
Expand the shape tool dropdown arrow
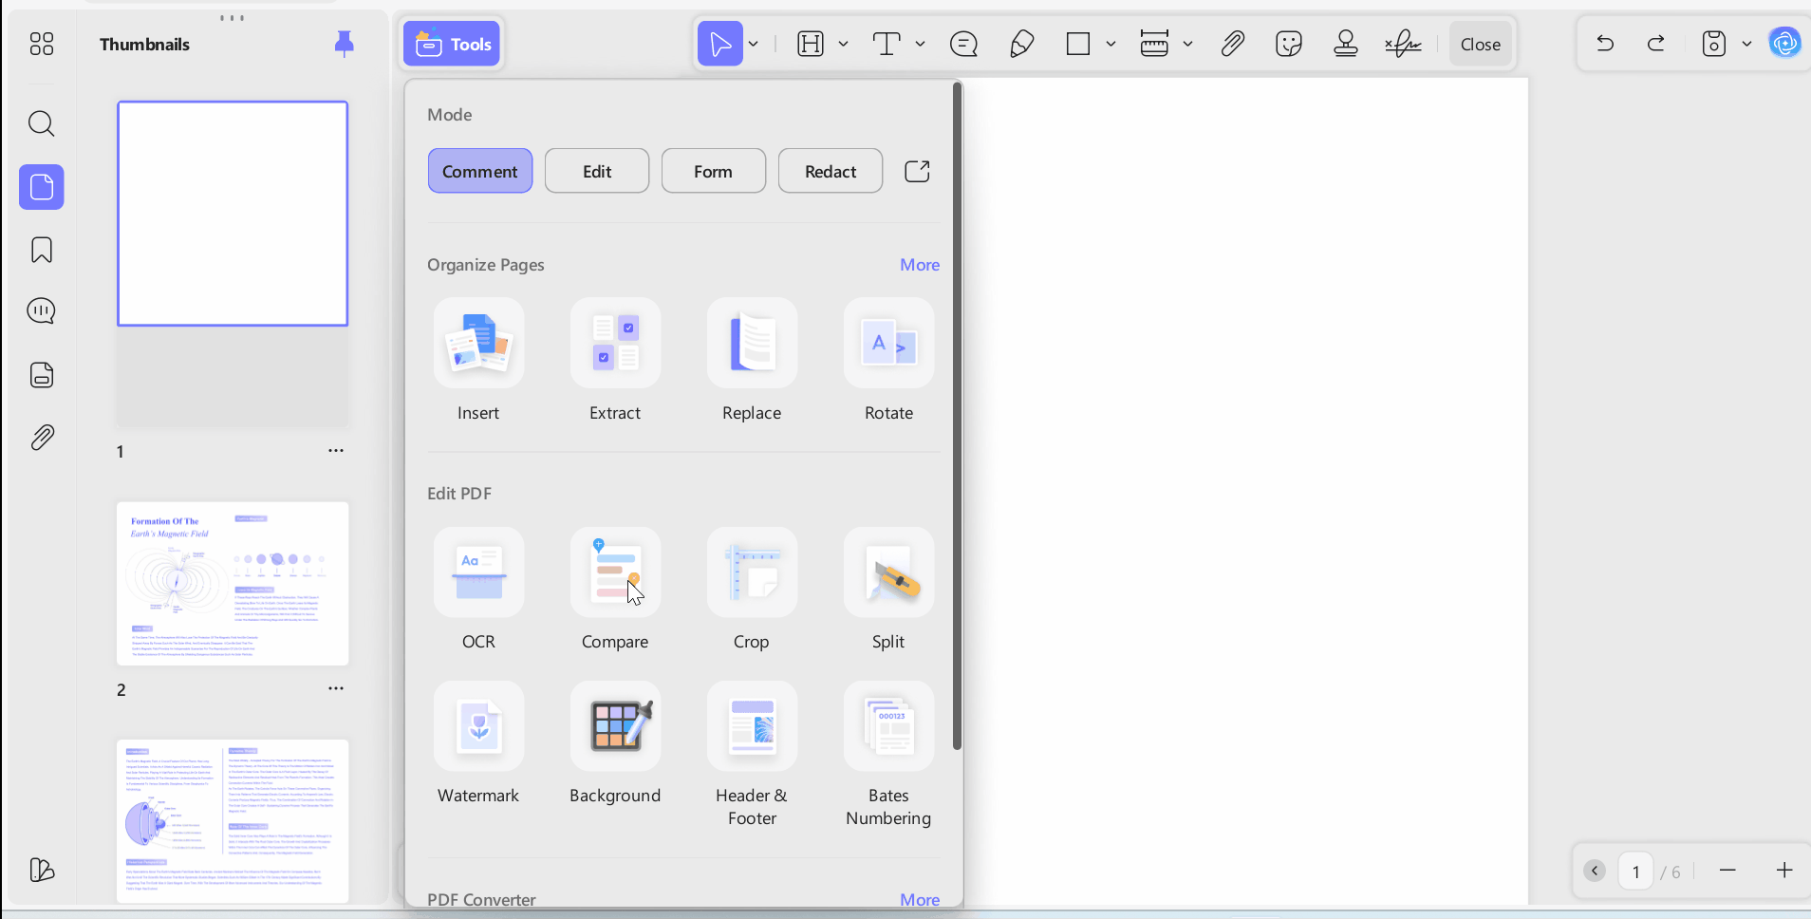point(1111,44)
